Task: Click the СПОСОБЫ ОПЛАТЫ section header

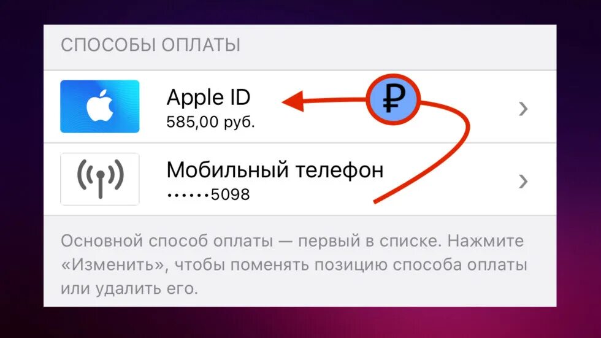Action: click(x=151, y=45)
